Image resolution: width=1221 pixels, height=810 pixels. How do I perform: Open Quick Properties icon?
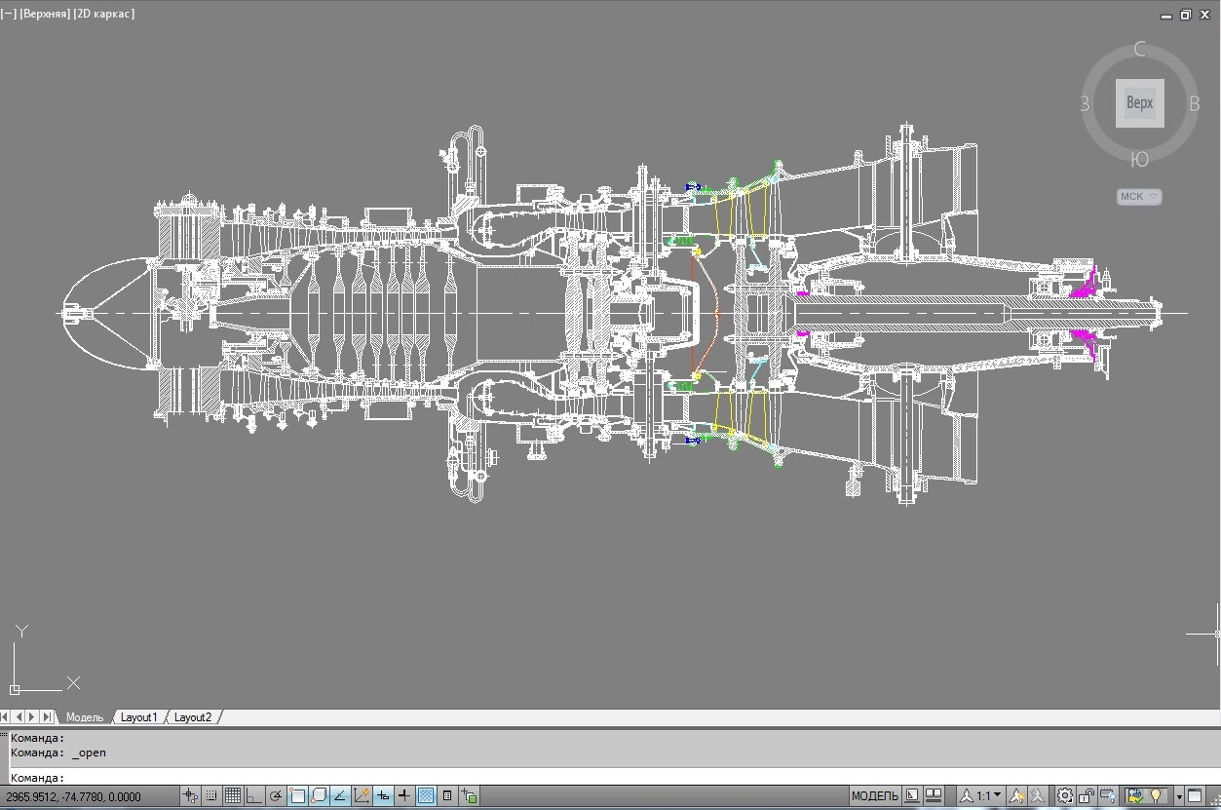[x=447, y=796]
